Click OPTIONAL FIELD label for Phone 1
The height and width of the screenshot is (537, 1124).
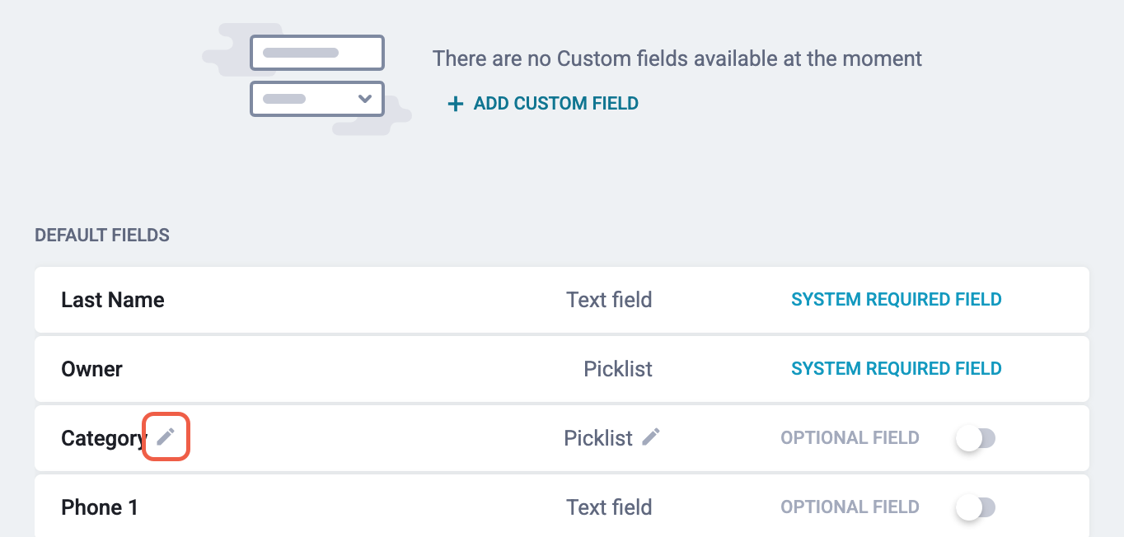(x=850, y=507)
